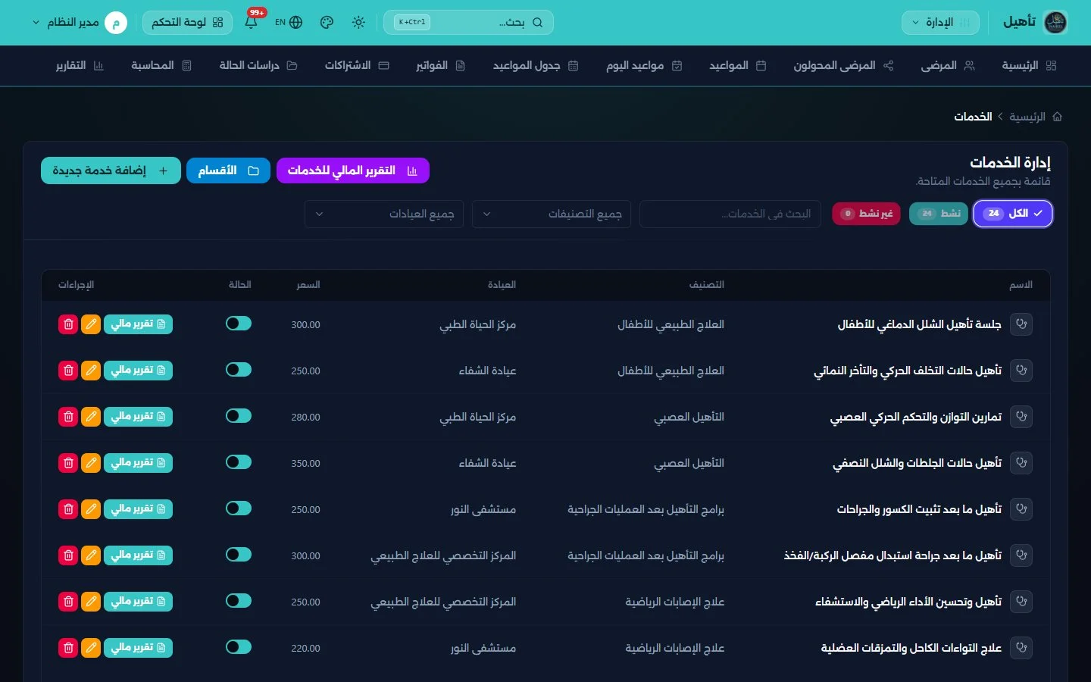This screenshot has width=1091, height=682.
Task: Toggle light mode with the sun icon
Action: 358,22
